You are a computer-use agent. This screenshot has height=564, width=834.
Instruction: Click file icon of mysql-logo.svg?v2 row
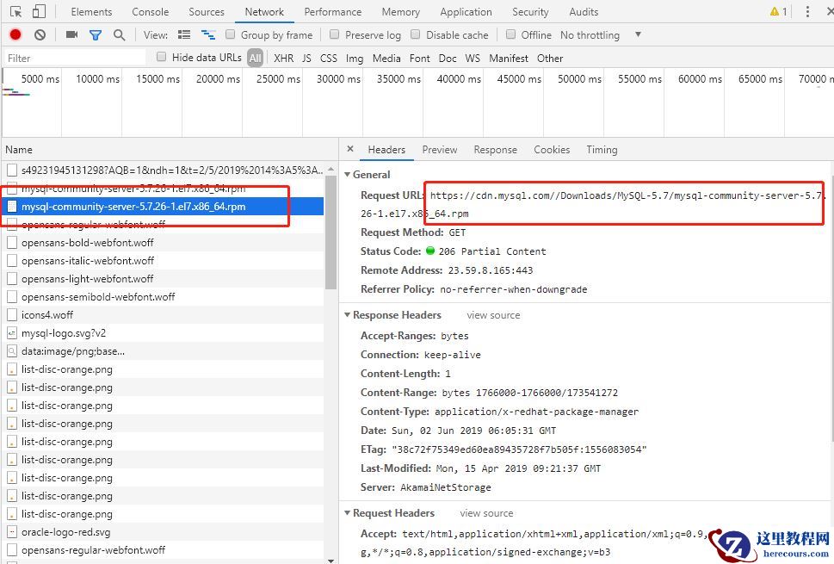point(12,333)
